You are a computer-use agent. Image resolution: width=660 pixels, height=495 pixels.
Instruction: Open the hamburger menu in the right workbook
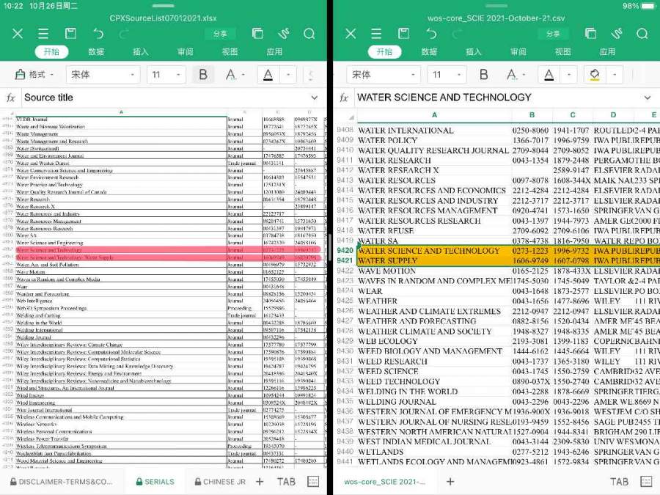point(376,34)
